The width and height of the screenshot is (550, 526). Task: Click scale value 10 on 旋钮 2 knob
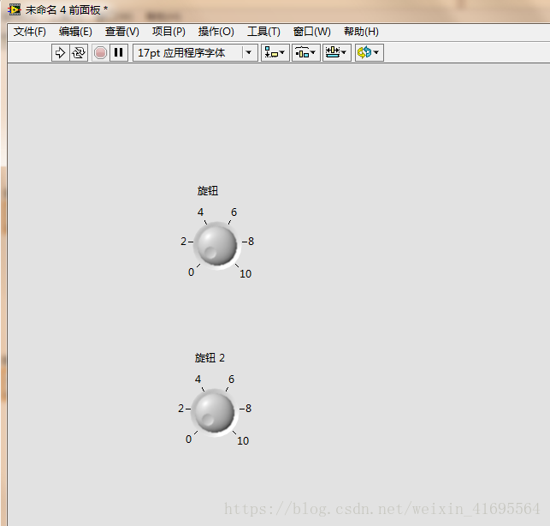point(243,441)
